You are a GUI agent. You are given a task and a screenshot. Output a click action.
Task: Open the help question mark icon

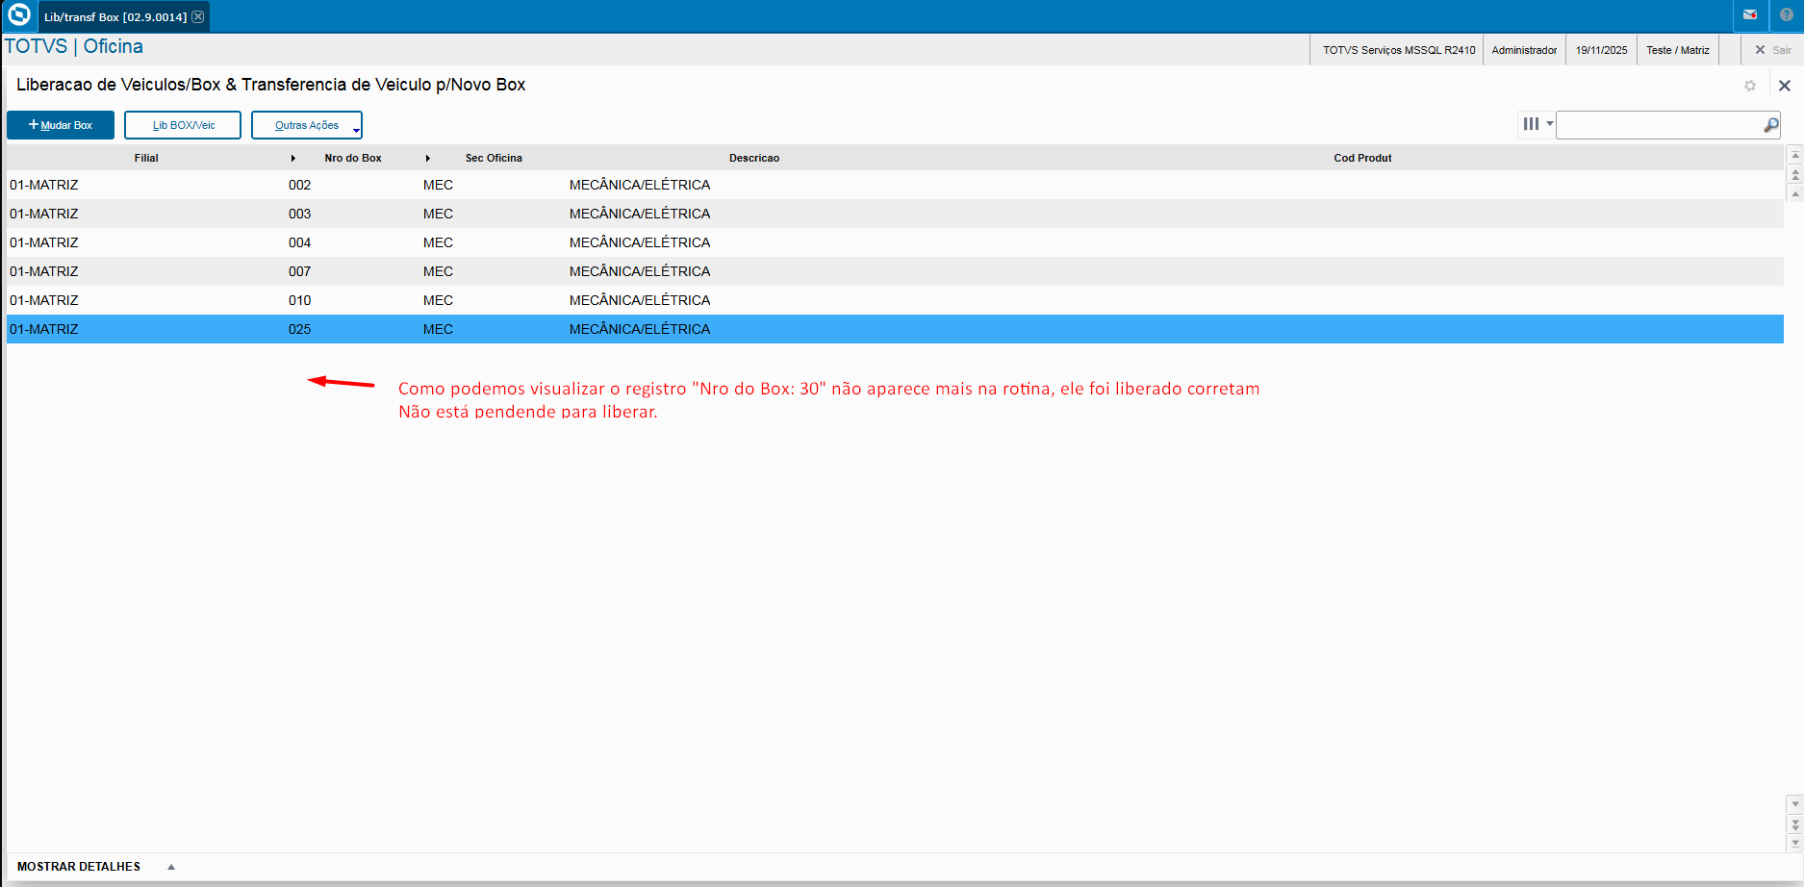pos(1787,14)
